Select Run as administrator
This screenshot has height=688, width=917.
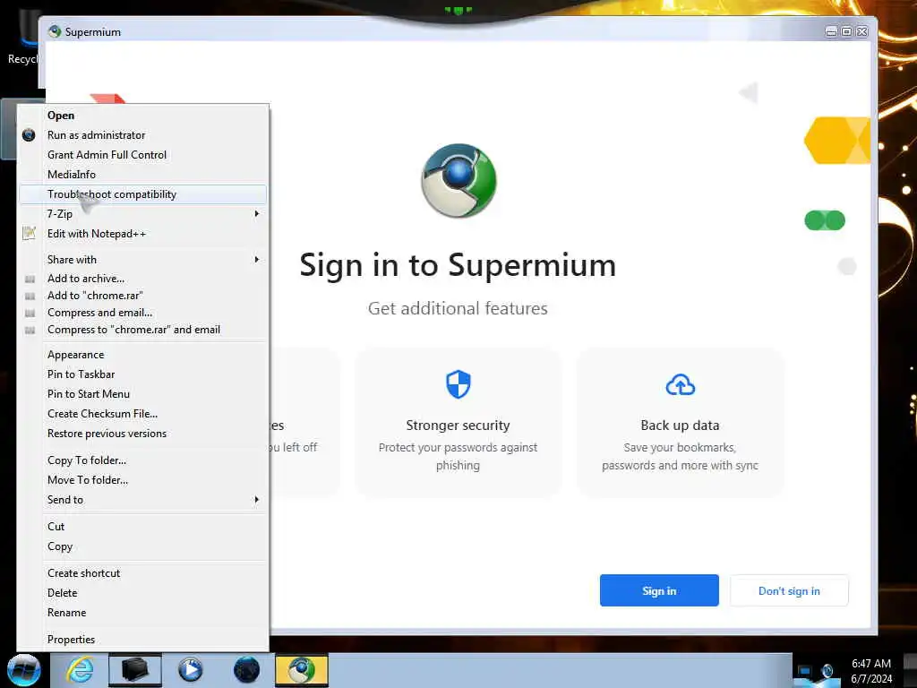[x=142, y=135]
